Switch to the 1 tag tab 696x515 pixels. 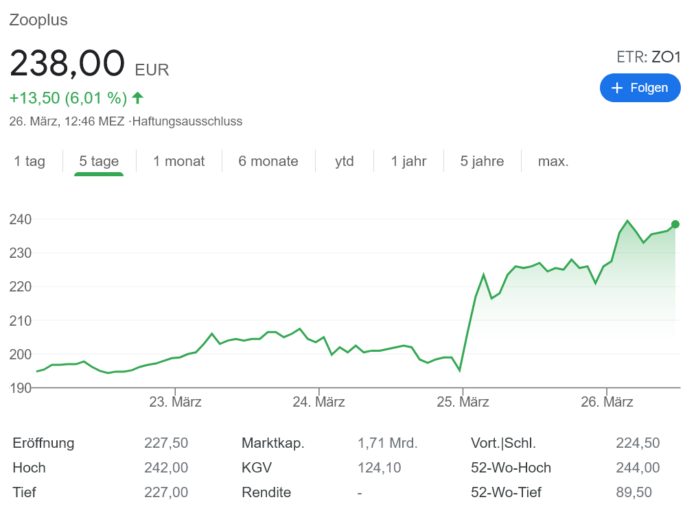(x=30, y=161)
